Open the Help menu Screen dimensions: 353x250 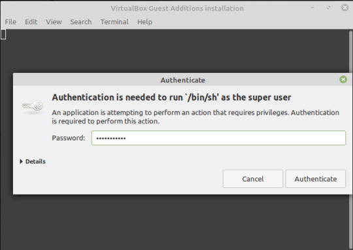tap(144, 22)
